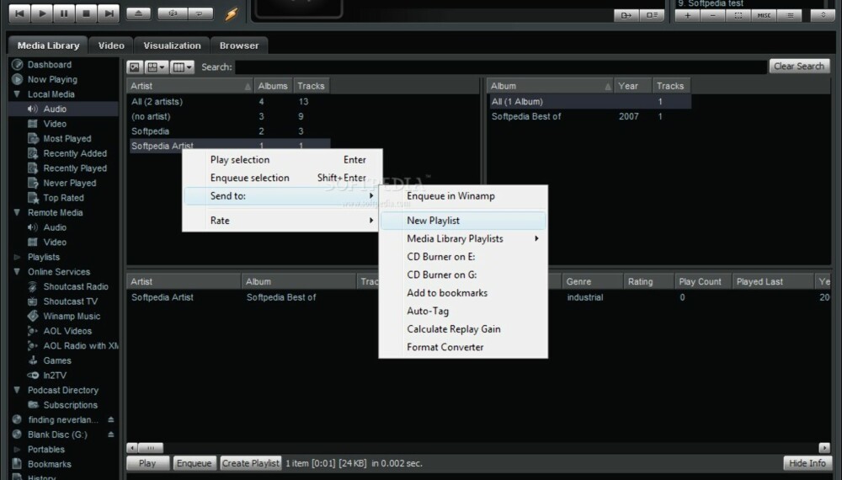Image resolution: width=842 pixels, height=480 pixels.
Task: Toggle repeat mode
Action: 200,13
